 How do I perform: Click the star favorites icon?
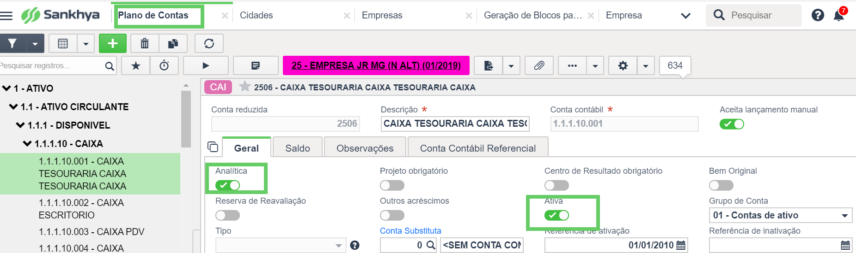136,65
